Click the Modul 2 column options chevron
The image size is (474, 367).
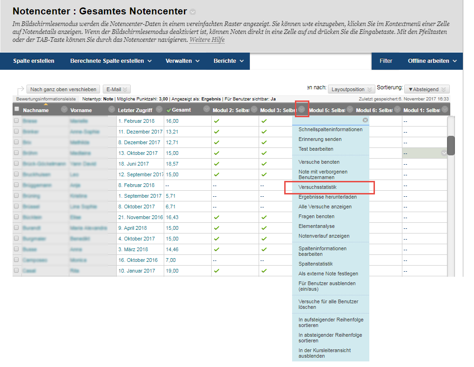click(254, 110)
